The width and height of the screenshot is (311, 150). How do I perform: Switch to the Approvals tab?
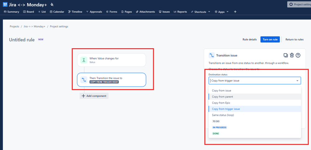point(94,12)
